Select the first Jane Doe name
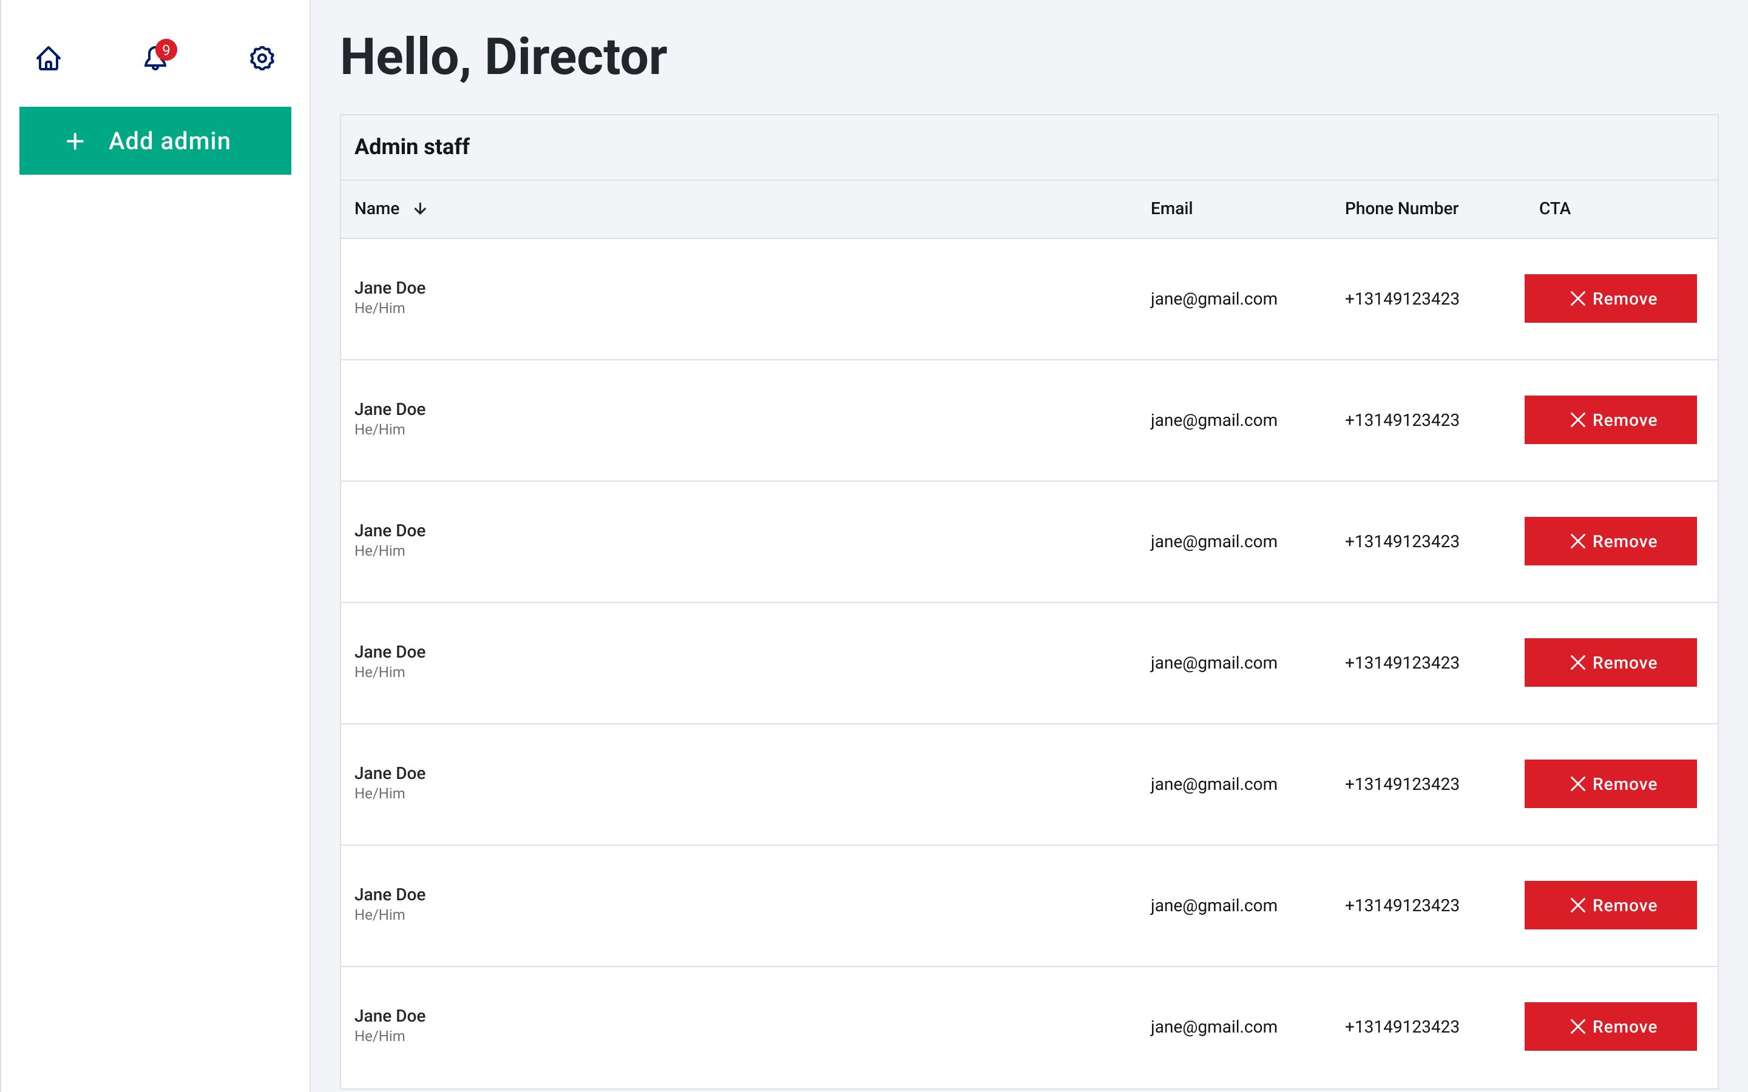The height and width of the screenshot is (1092, 1748). pyautogui.click(x=390, y=288)
